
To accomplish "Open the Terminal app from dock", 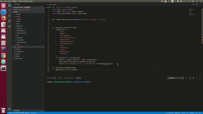I will [3, 68].
